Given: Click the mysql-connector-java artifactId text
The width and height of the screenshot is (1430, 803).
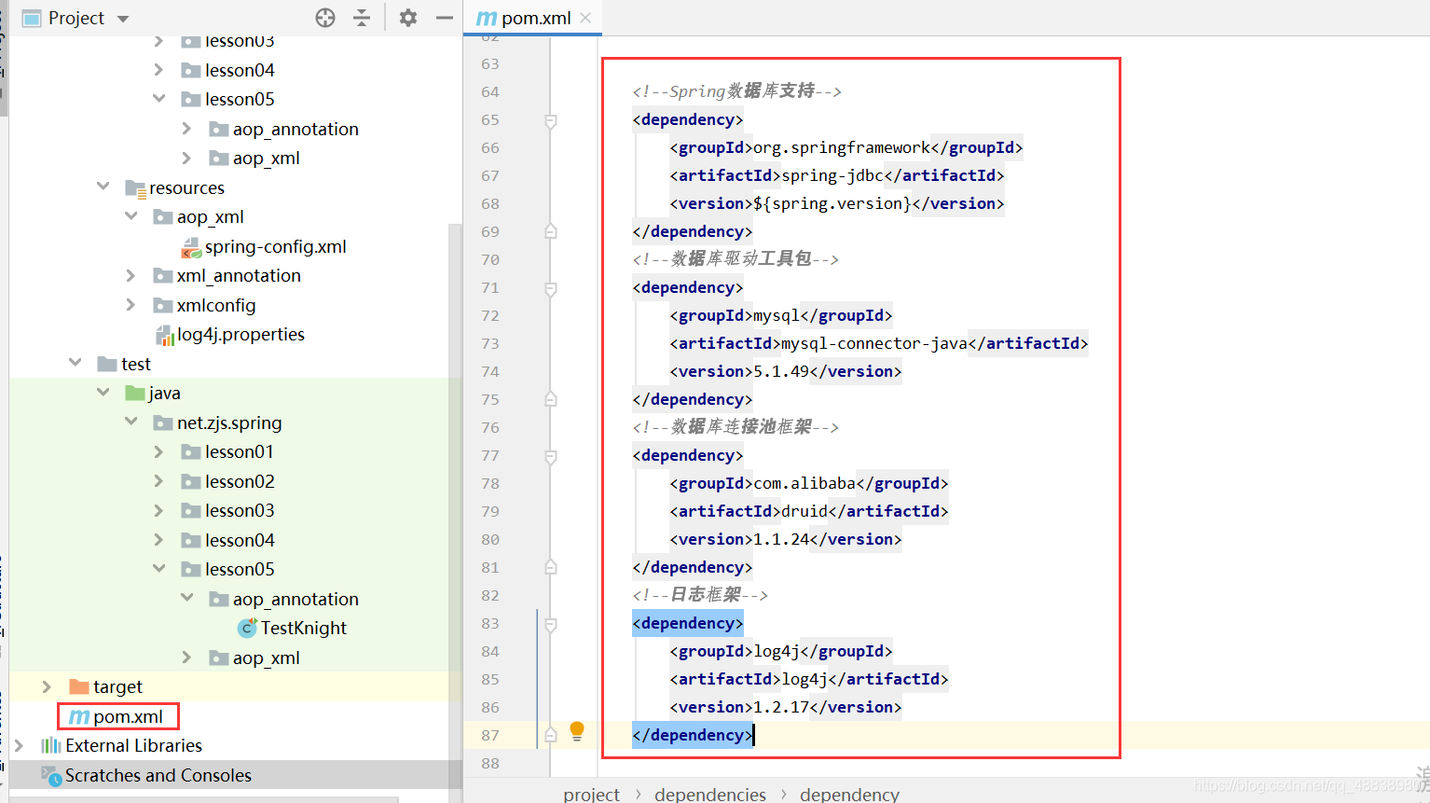Looking at the screenshot, I should pyautogui.click(x=874, y=343).
